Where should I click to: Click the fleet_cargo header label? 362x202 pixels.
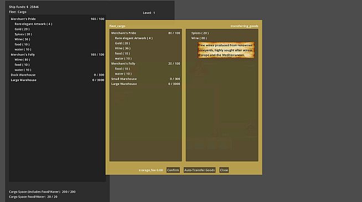tap(117, 26)
